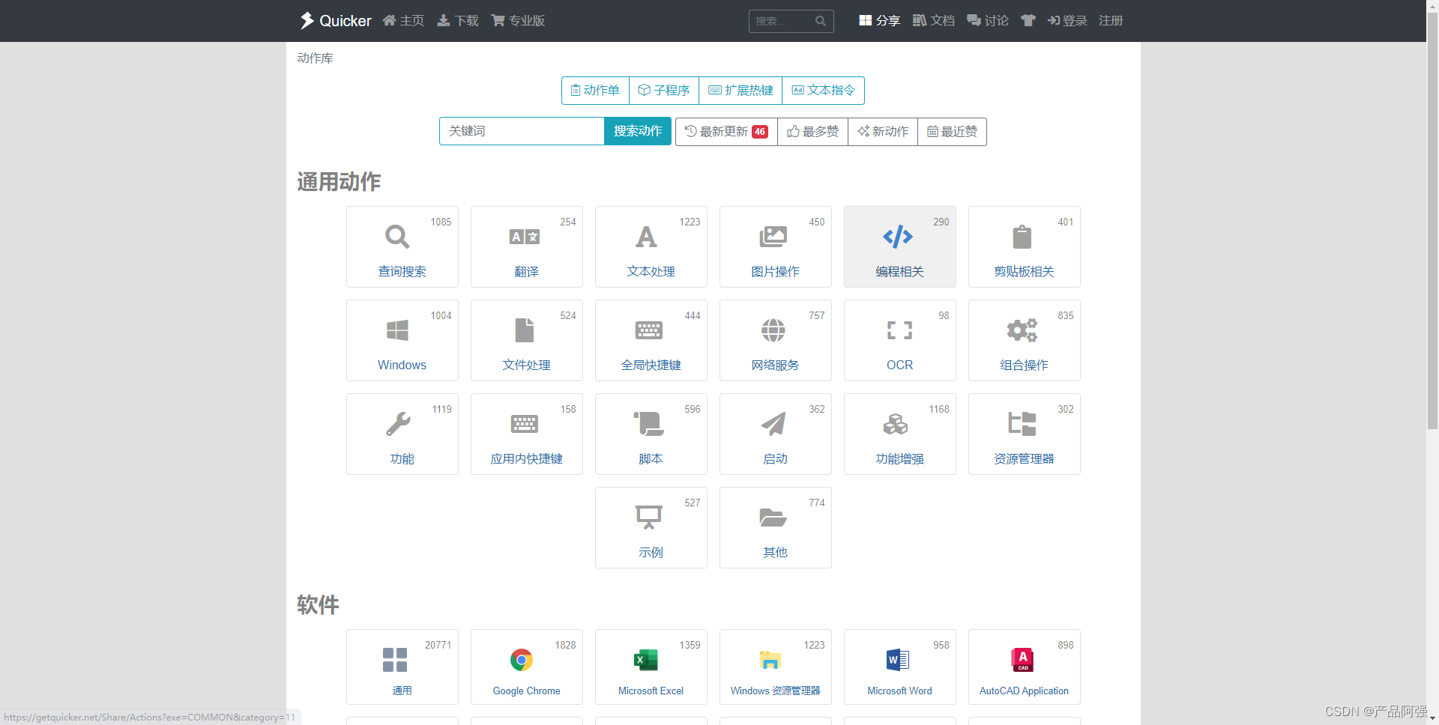Open the 网络服务 globe icon
1439x725 pixels.
[x=773, y=330]
